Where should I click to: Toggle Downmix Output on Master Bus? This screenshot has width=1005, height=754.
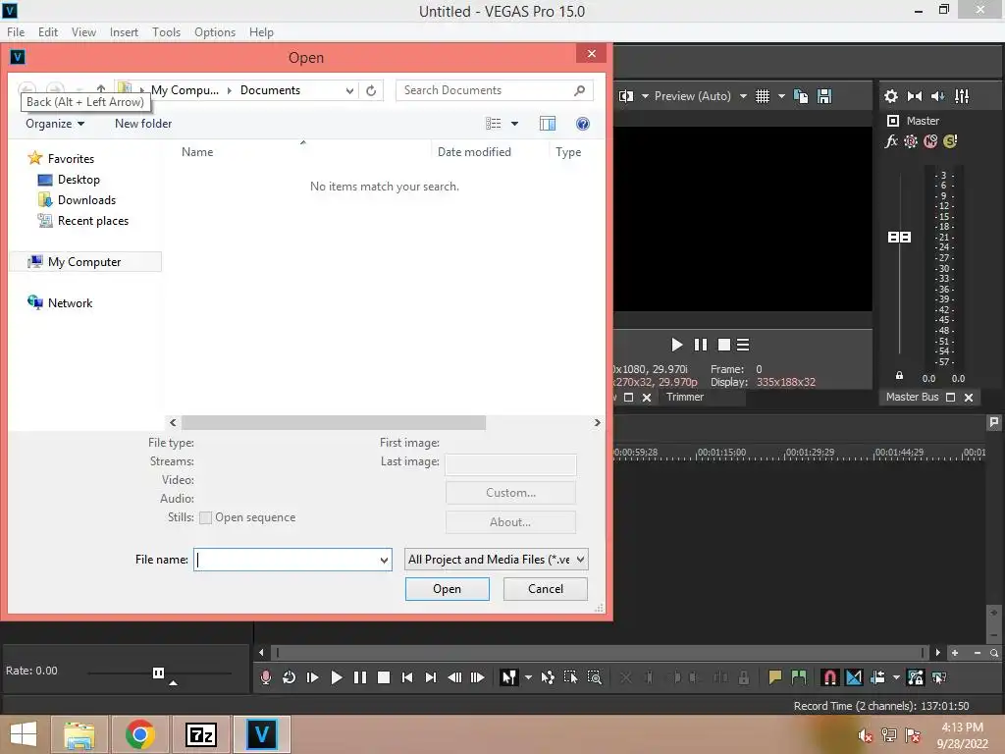click(x=915, y=96)
